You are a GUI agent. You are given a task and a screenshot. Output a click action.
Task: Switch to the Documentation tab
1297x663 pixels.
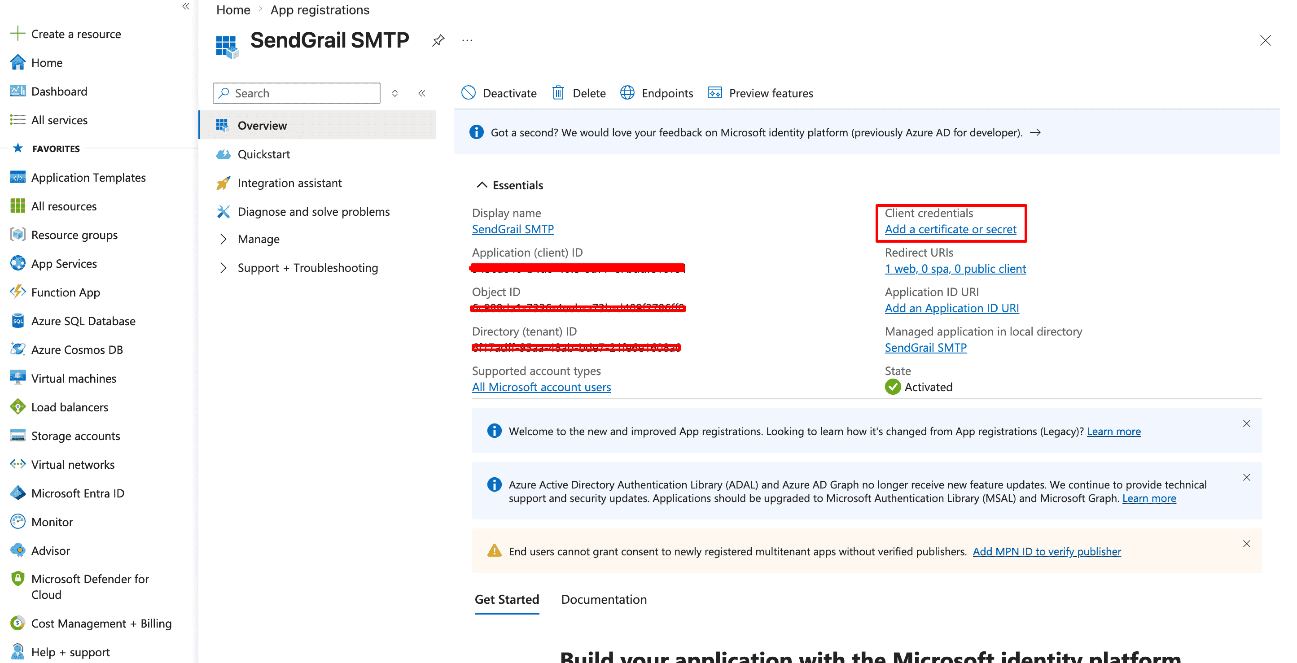604,600
